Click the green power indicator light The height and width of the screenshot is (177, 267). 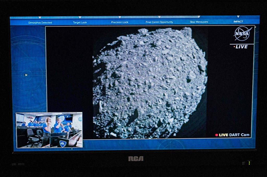249,163
